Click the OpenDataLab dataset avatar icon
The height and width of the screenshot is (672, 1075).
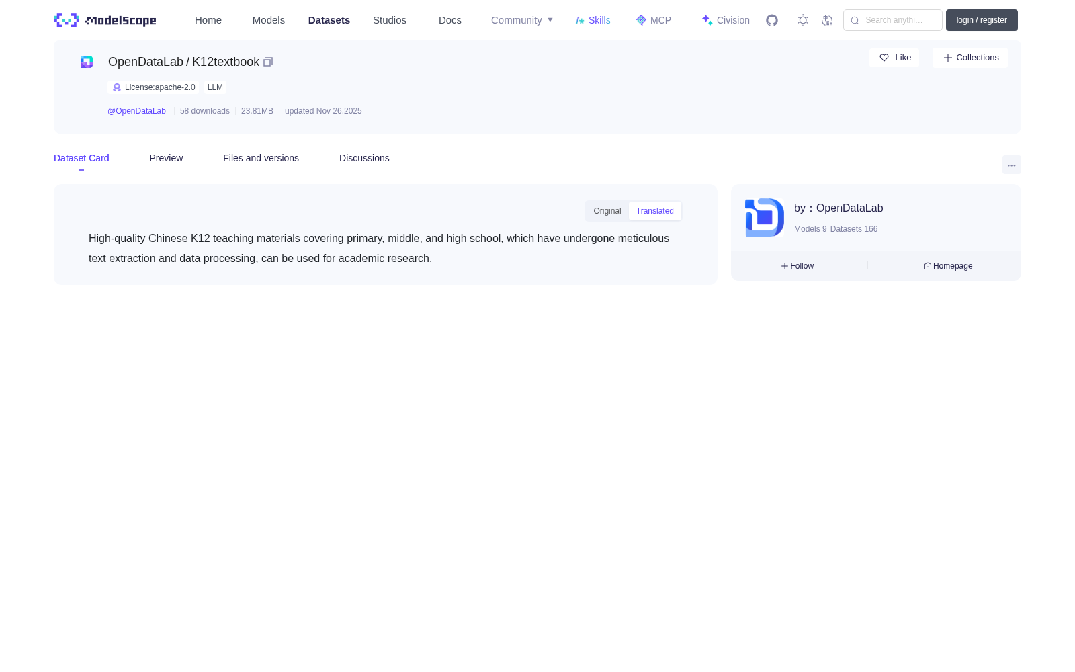tap(87, 62)
